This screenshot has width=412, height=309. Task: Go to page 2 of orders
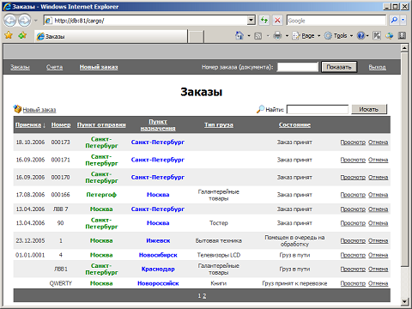point(204,296)
